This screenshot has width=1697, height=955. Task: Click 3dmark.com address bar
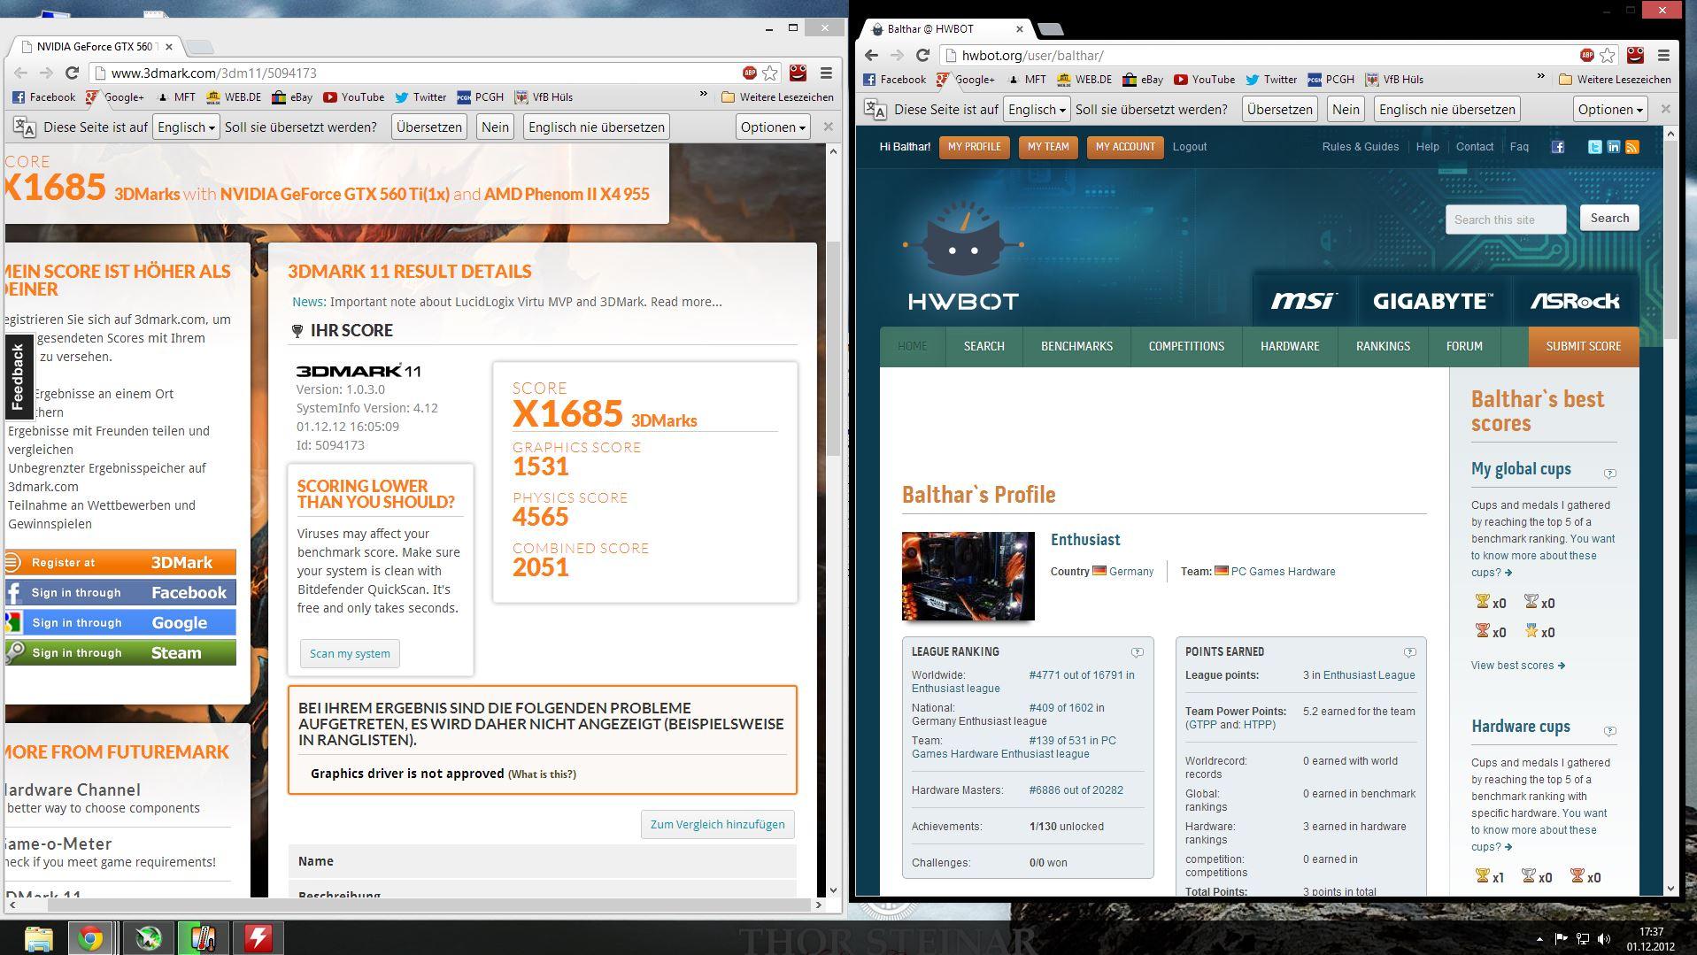point(416,73)
